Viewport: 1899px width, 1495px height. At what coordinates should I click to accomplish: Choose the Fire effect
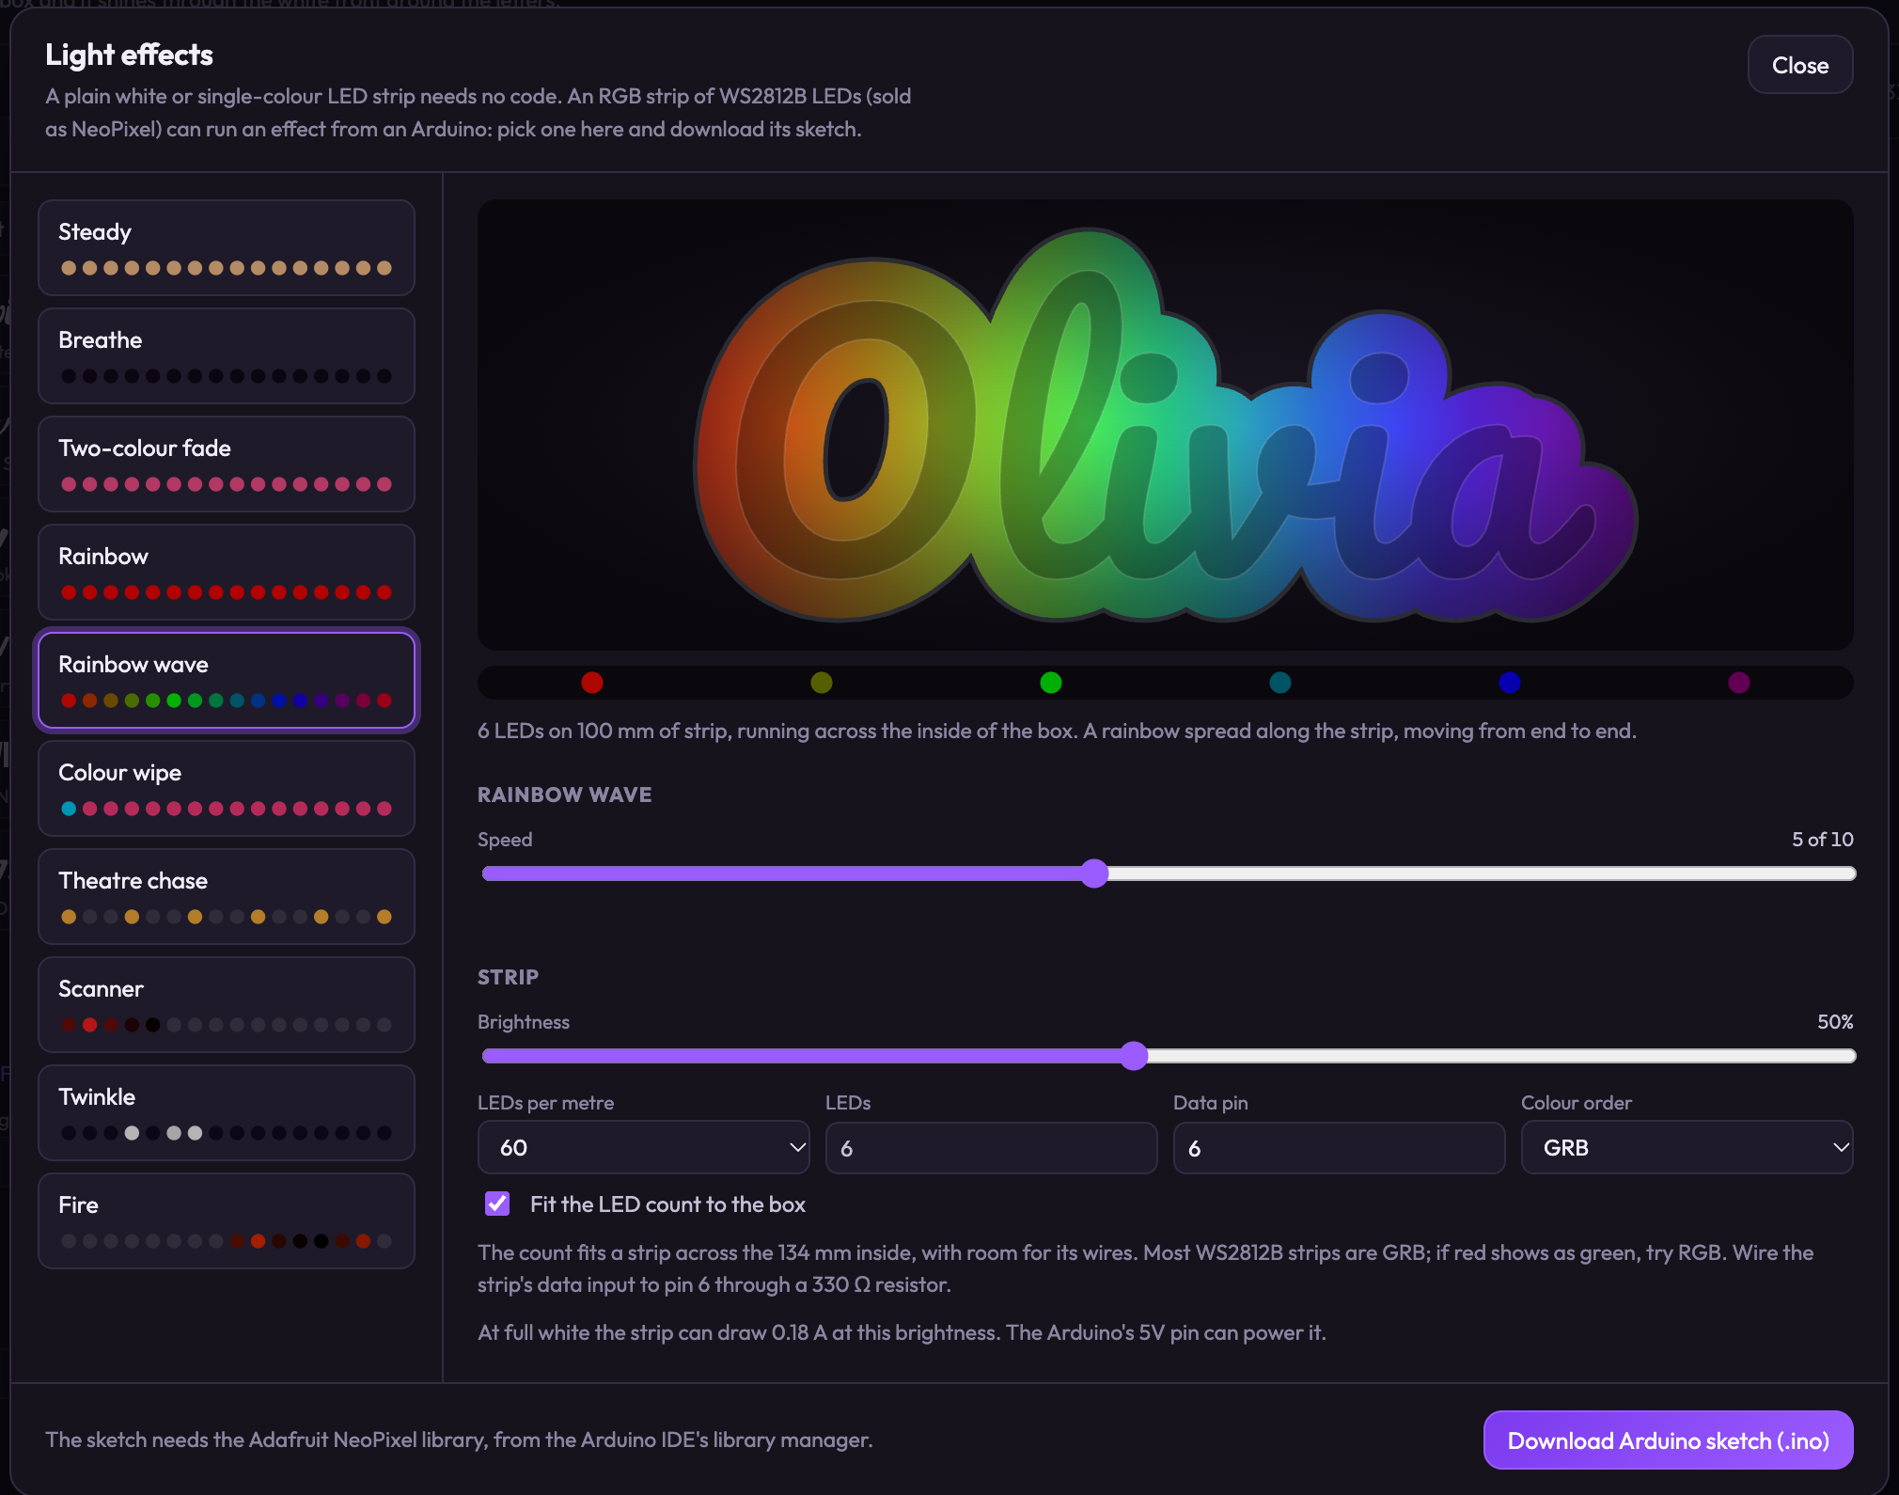click(x=227, y=1221)
